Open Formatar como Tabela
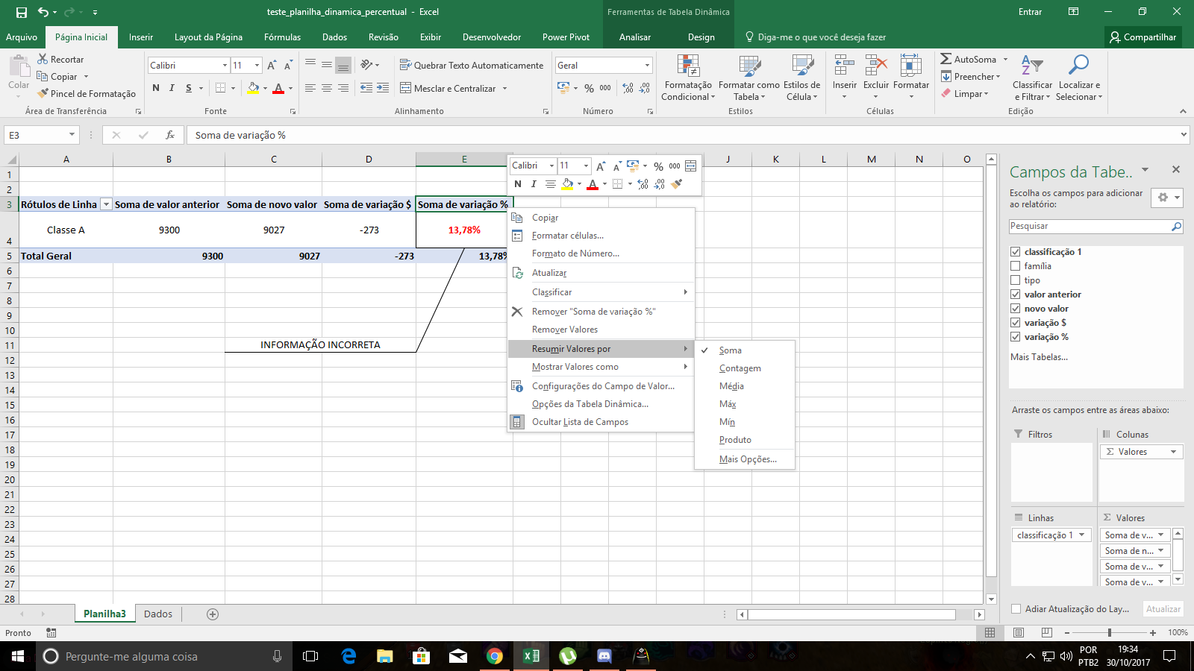1194x671 pixels. [748, 78]
